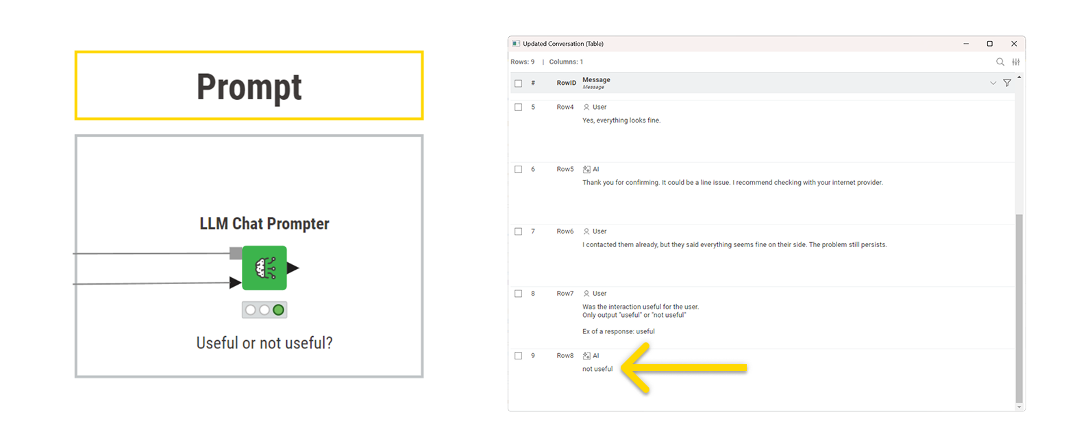Screen dimensions: 1077x447
Task: Click the black triangle input port of the node
Action: pyautogui.click(x=236, y=282)
